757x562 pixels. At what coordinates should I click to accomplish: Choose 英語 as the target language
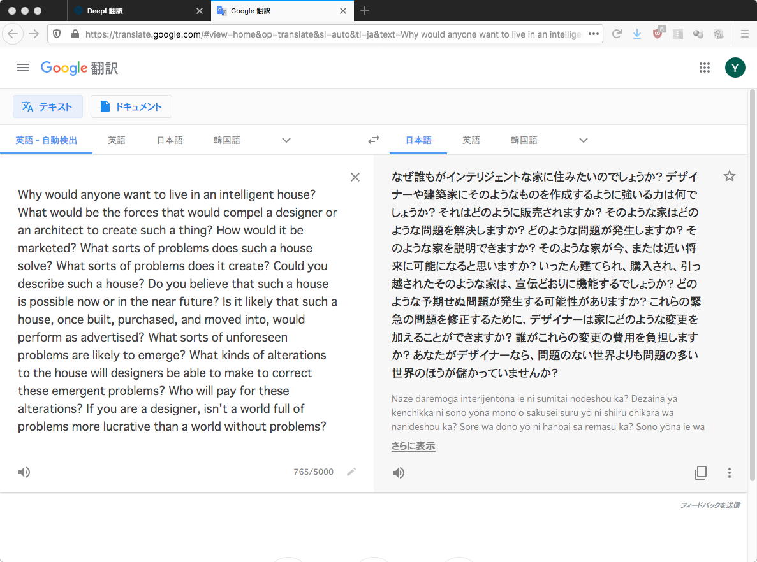click(x=471, y=140)
